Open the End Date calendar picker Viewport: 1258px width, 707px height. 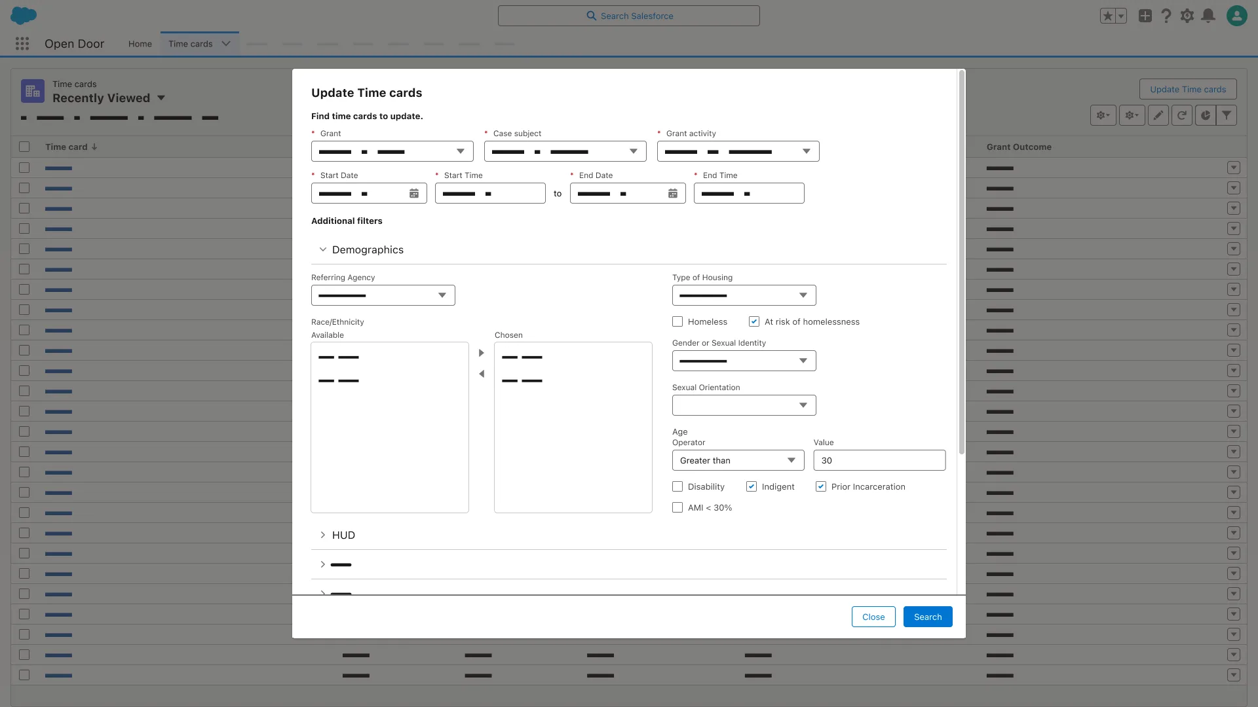[x=673, y=193]
